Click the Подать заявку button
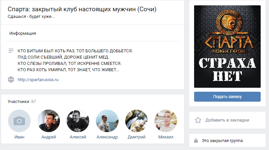This screenshot has width=269, height=150. pyautogui.click(x=227, y=97)
